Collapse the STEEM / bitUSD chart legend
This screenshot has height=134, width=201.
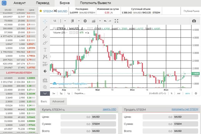pos(54,28)
